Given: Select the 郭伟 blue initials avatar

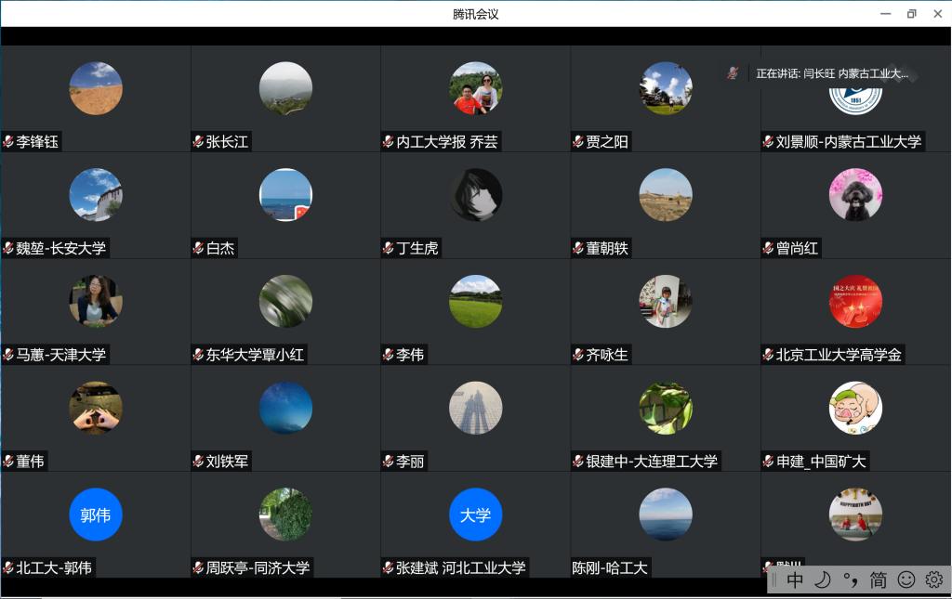Looking at the screenshot, I should 96,514.
